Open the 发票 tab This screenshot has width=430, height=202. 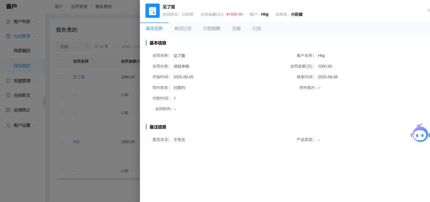pos(236,29)
